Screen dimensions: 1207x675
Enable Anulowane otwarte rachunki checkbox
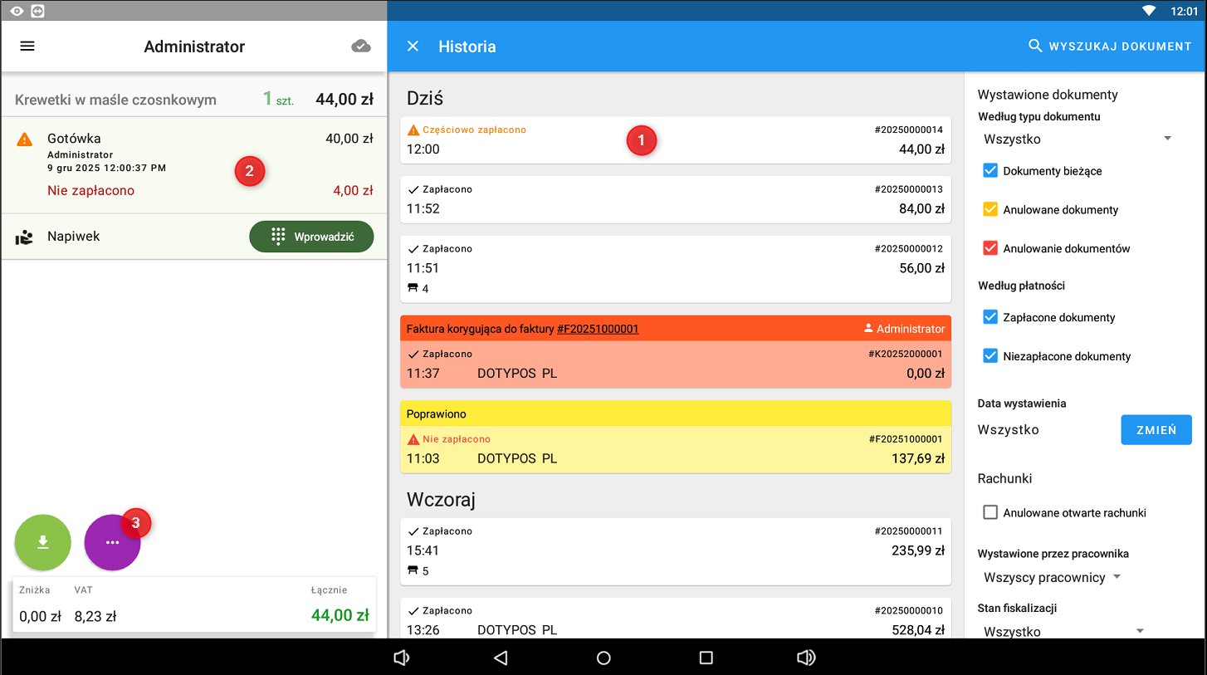click(990, 513)
